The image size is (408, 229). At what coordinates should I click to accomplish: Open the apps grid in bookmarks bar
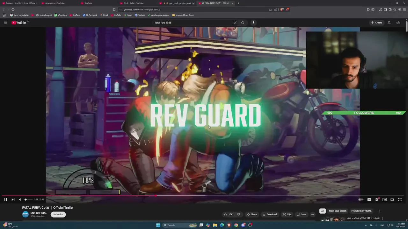pyautogui.click(x=4, y=15)
